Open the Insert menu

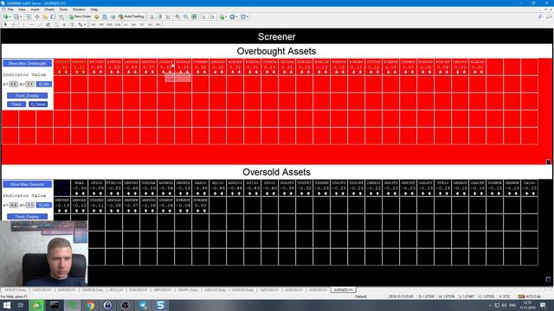click(35, 10)
